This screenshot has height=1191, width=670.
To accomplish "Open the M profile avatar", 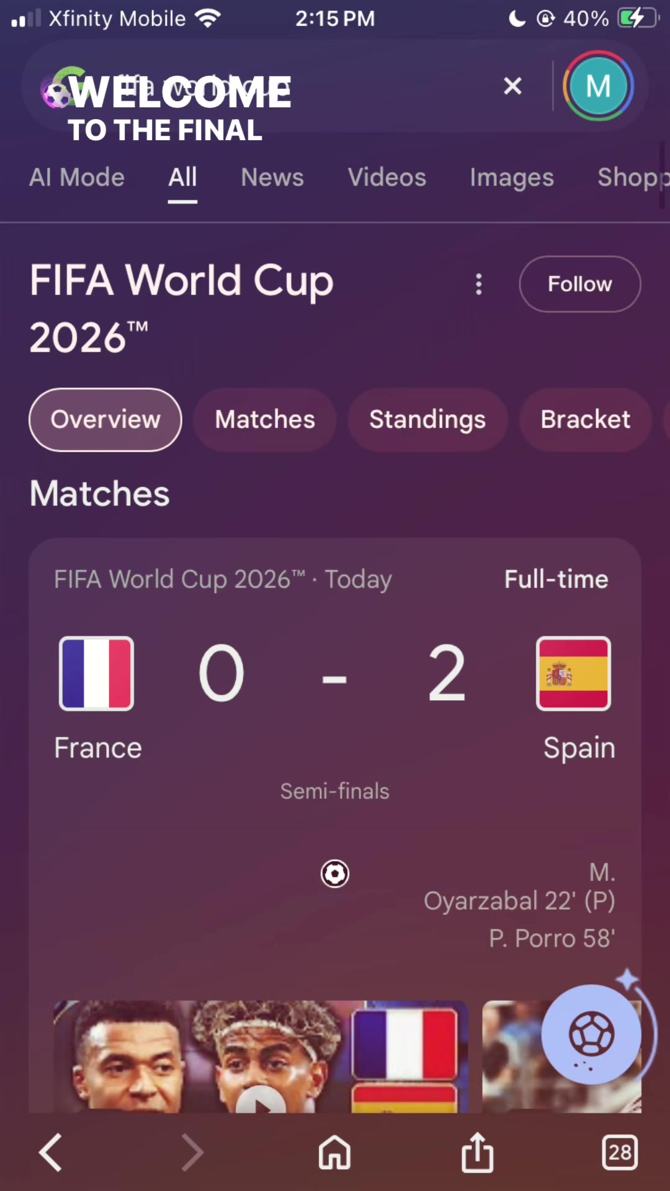I will point(598,86).
